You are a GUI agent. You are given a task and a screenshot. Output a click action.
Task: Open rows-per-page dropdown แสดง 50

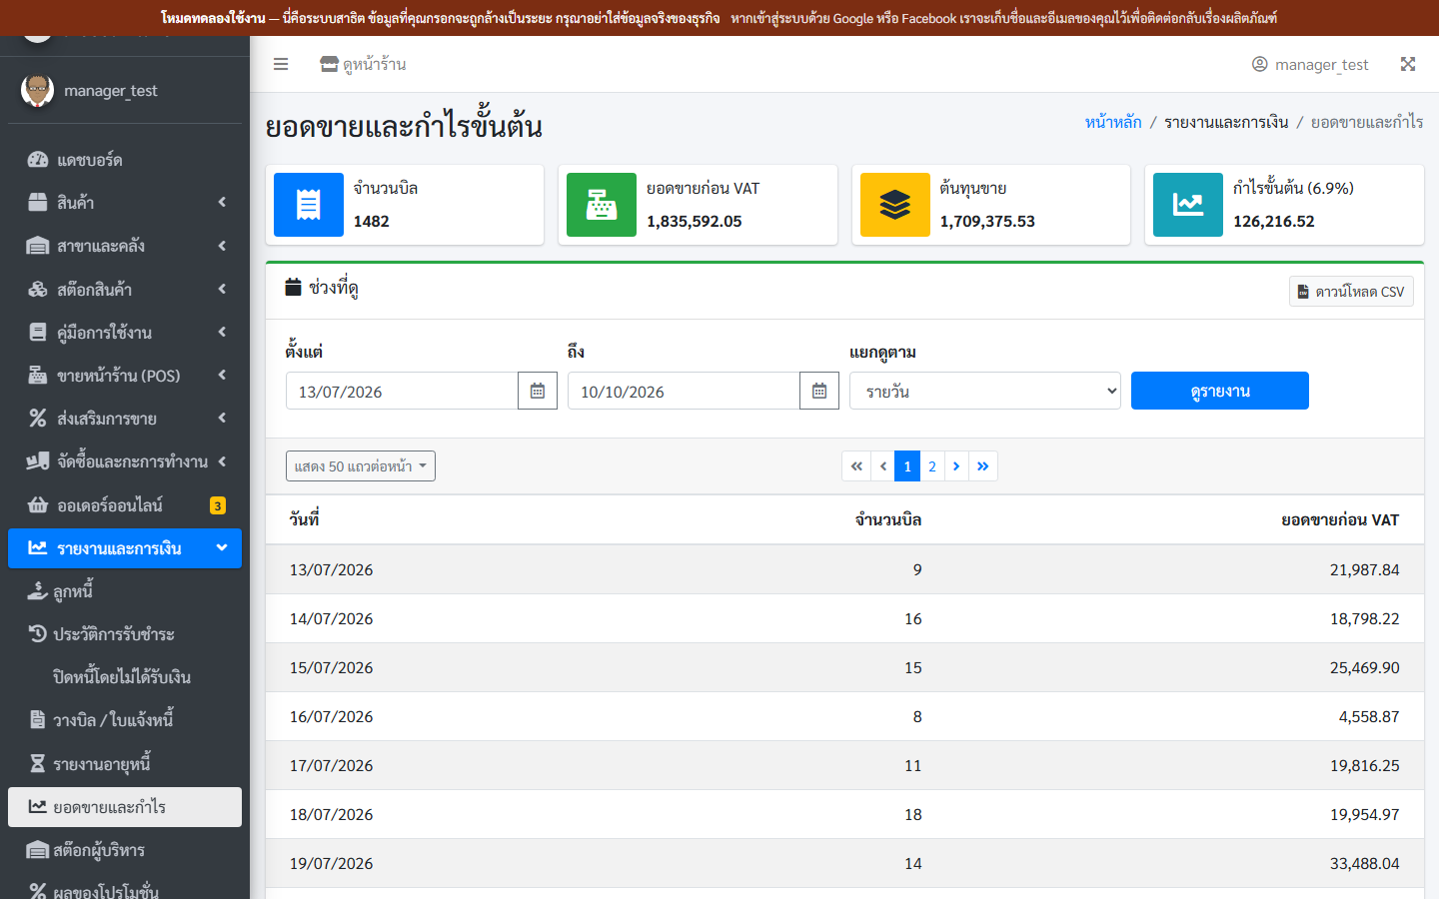coord(361,466)
